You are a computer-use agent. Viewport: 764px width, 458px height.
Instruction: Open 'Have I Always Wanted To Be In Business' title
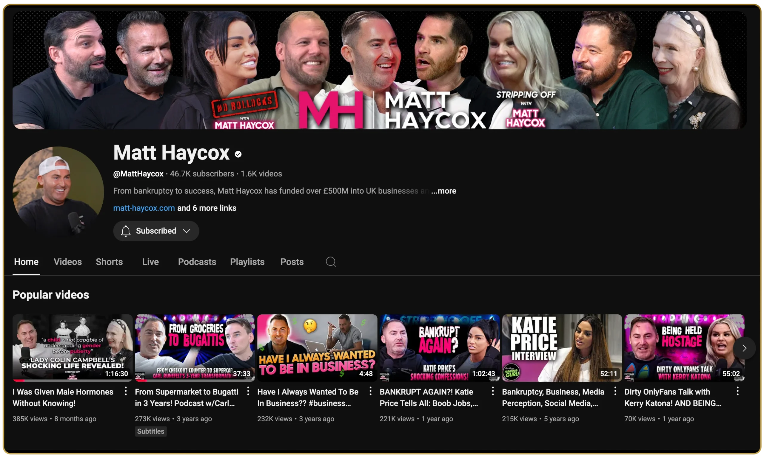pos(308,398)
